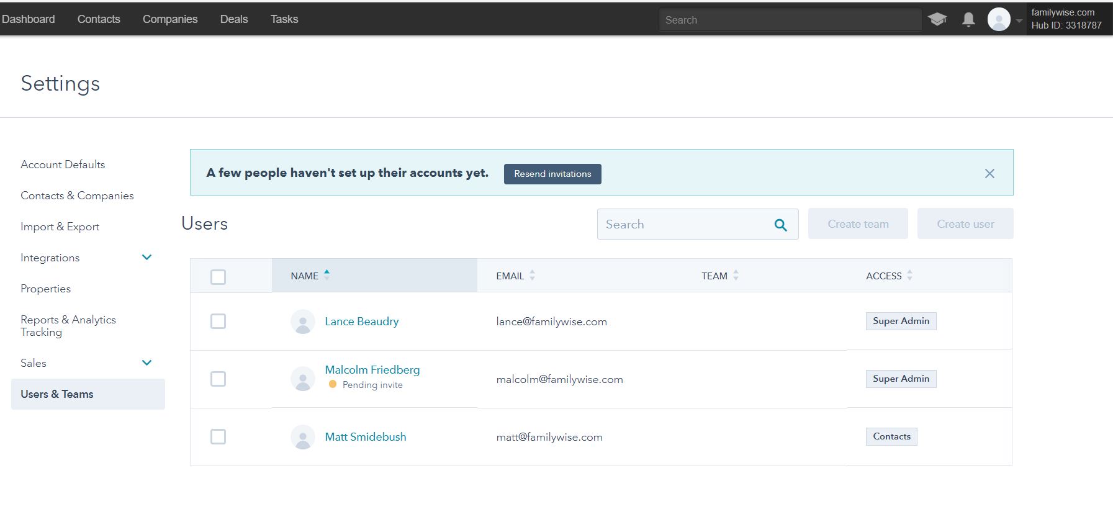Click the magnifier icon in Users search
This screenshot has height=509, width=1113.
click(780, 225)
